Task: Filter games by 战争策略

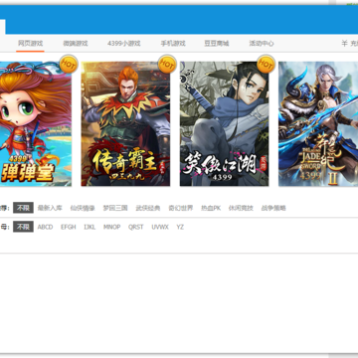Action: (273, 208)
